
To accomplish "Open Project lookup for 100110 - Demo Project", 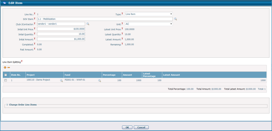I will (62, 81).
